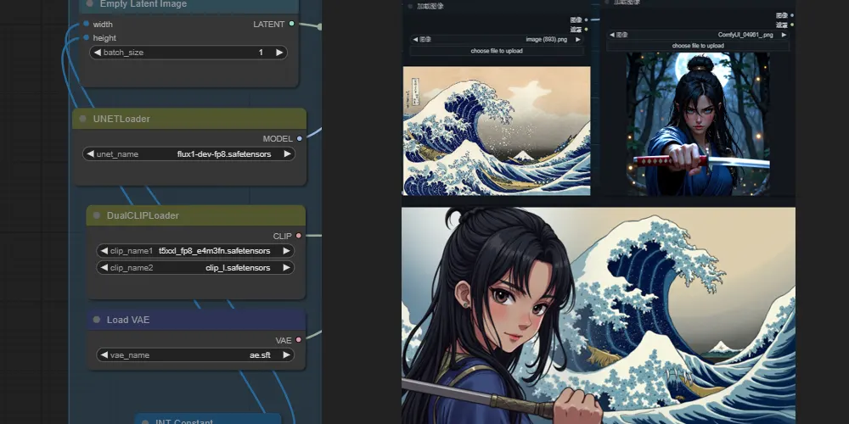Click the VAE output port
This screenshot has width=849, height=424.
point(298,340)
